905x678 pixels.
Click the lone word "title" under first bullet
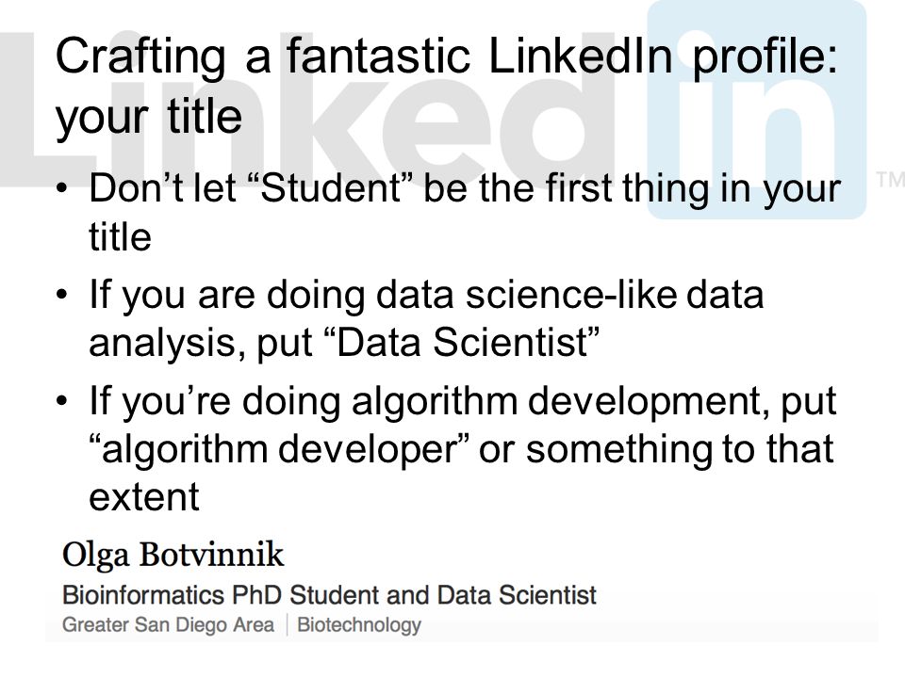[x=120, y=237]
